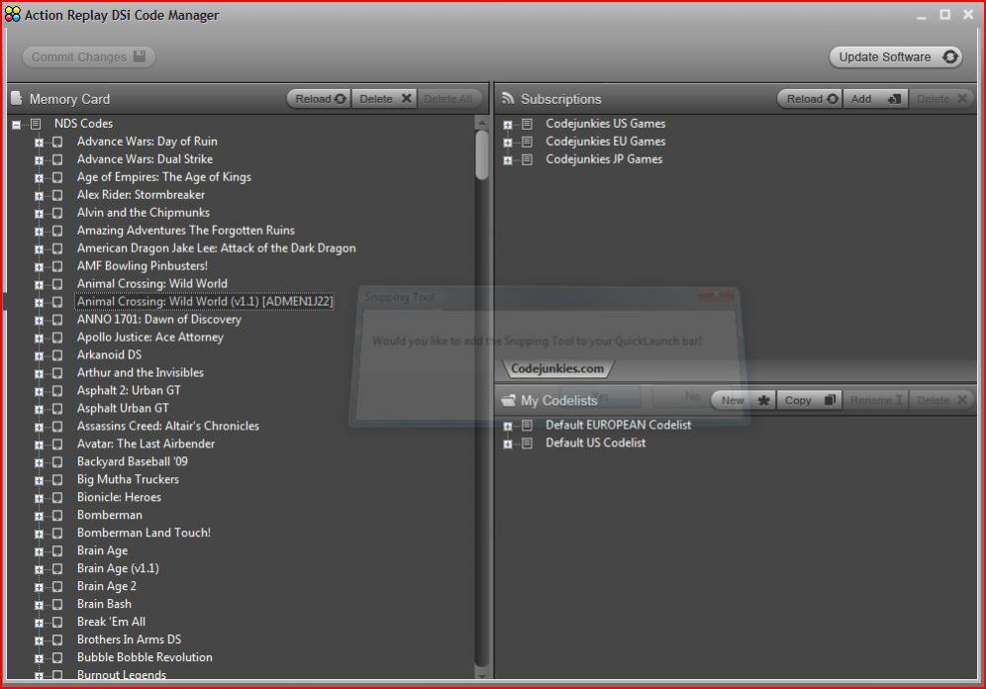Viewport: 986px width, 689px height.
Task: Select Arthur and the Invisibles
Action: 141,373
